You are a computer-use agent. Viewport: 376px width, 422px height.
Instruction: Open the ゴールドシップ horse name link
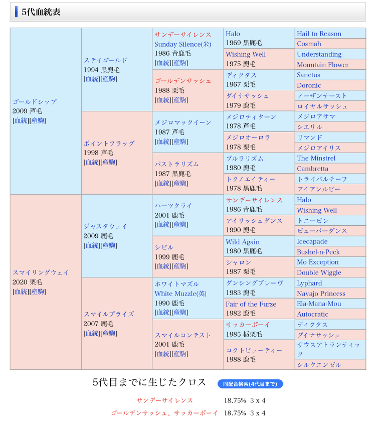[x=35, y=101]
